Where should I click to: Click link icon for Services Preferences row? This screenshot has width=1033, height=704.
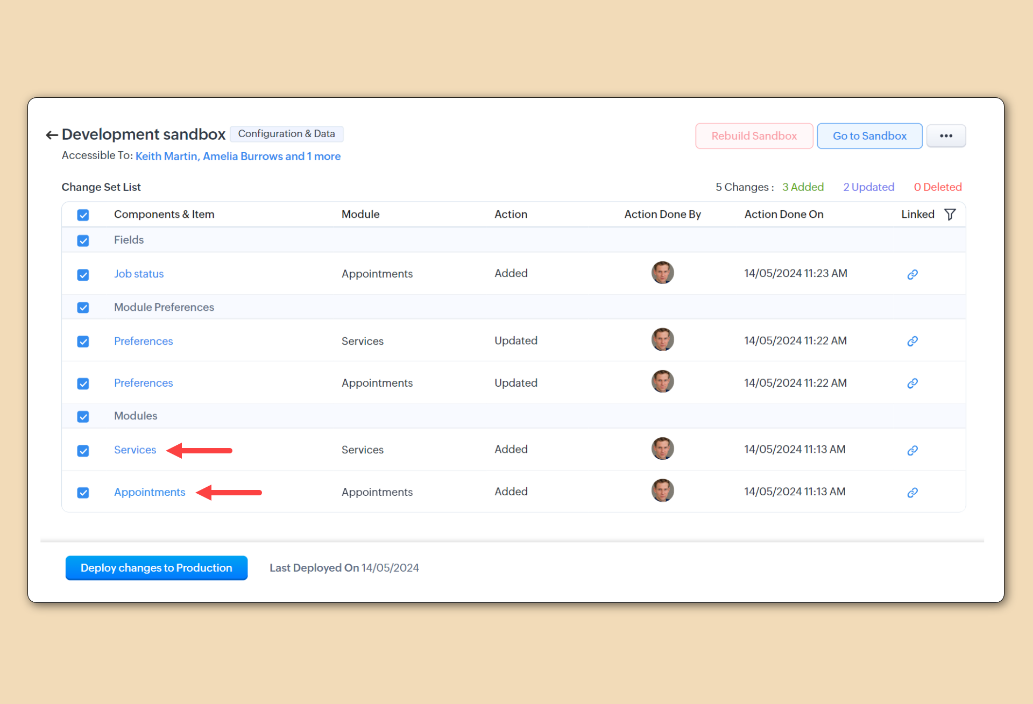912,342
